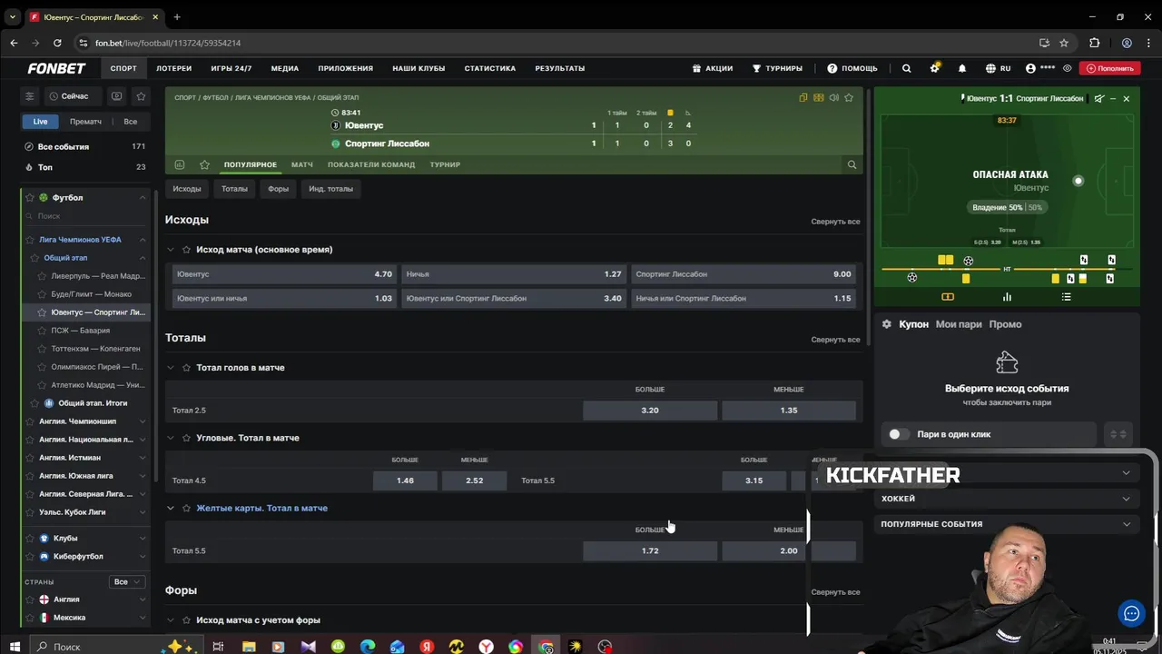Click Windows Task View taskbar icon
This screenshot has width=1162, height=654.
[x=218, y=647]
